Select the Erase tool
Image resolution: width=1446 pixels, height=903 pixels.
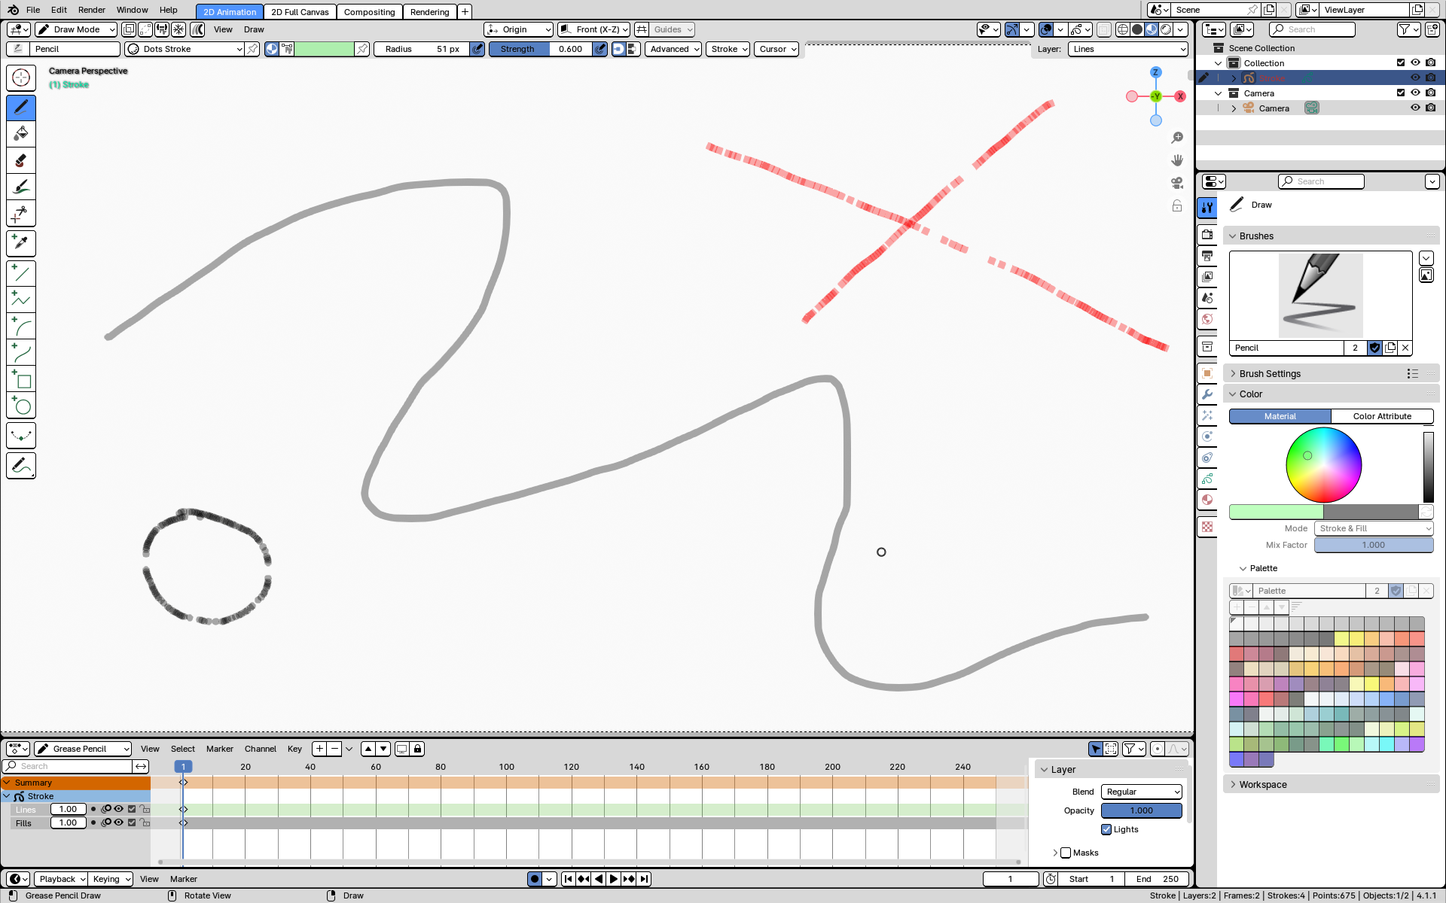[21, 160]
